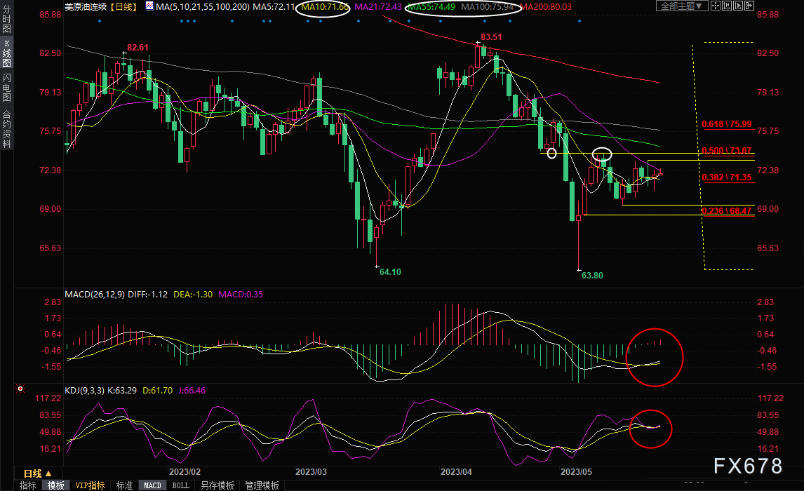Click the MA indicator chart icon
This screenshot has height=491, width=804.
[x=149, y=6]
